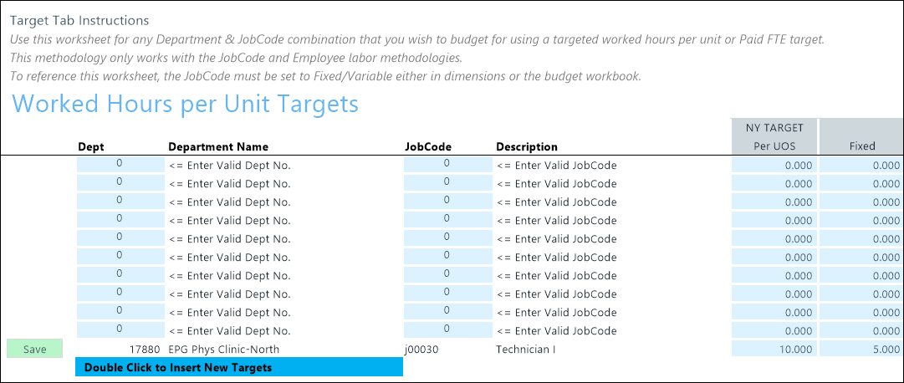Click the department number 17880 cell
Screen dimensions: 904x383
click(120, 349)
